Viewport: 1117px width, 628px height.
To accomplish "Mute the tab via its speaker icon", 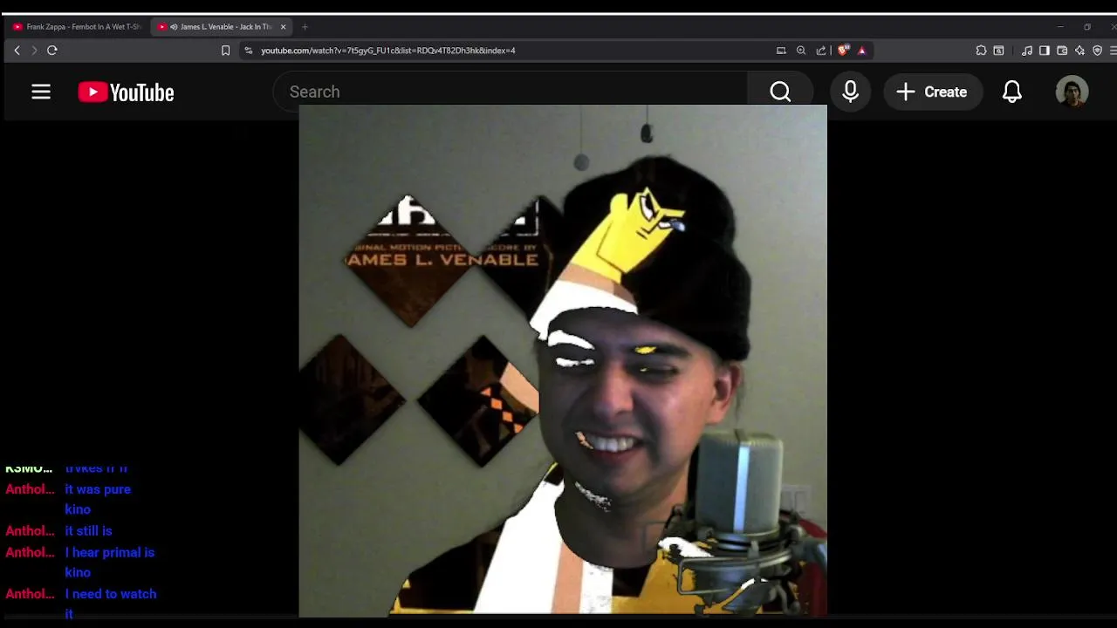I will [x=174, y=27].
